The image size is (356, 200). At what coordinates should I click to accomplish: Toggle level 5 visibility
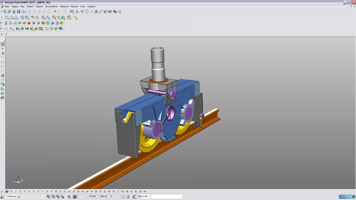click(34, 191)
